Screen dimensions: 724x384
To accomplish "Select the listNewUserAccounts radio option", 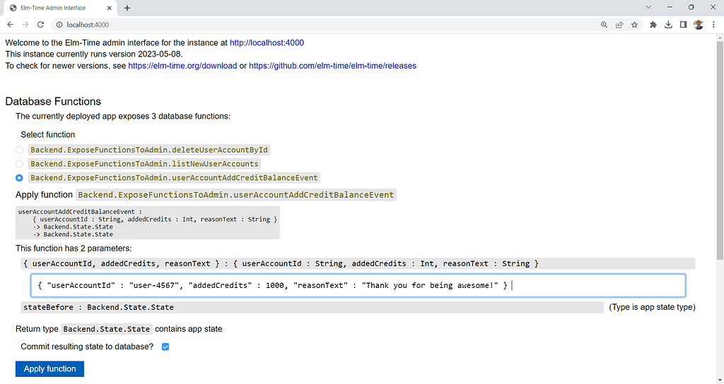I will [x=20, y=164].
